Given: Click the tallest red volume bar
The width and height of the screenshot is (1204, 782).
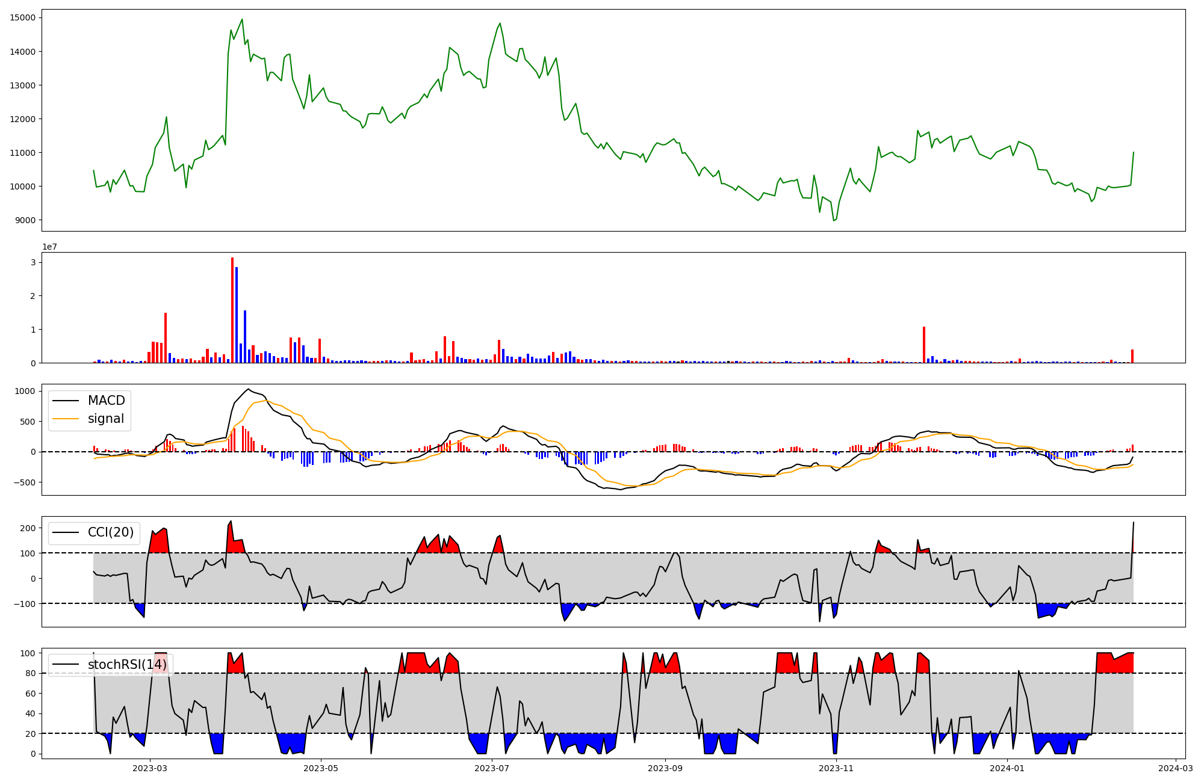Looking at the screenshot, I should click(232, 310).
